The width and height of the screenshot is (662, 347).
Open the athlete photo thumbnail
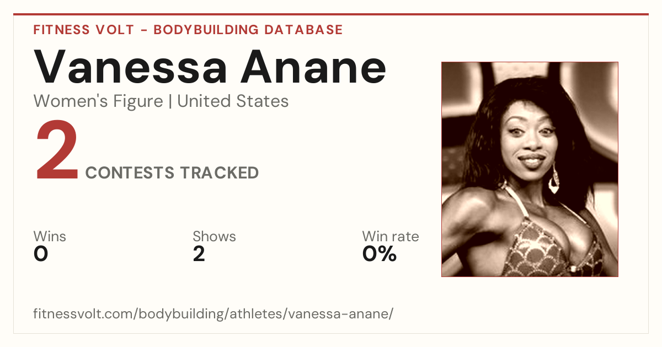(530, 169)
